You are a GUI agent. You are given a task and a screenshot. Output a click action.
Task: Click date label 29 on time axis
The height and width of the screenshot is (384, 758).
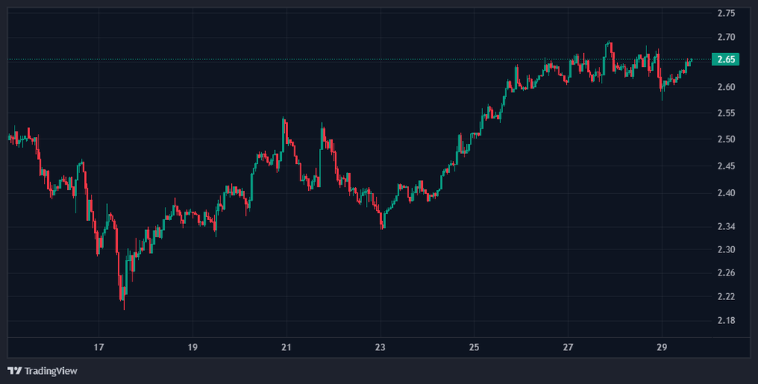(x=662, y=347)
